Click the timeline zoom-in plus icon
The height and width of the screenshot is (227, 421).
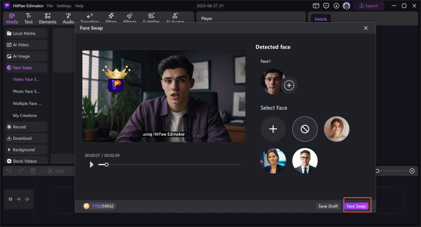(412, 171)
